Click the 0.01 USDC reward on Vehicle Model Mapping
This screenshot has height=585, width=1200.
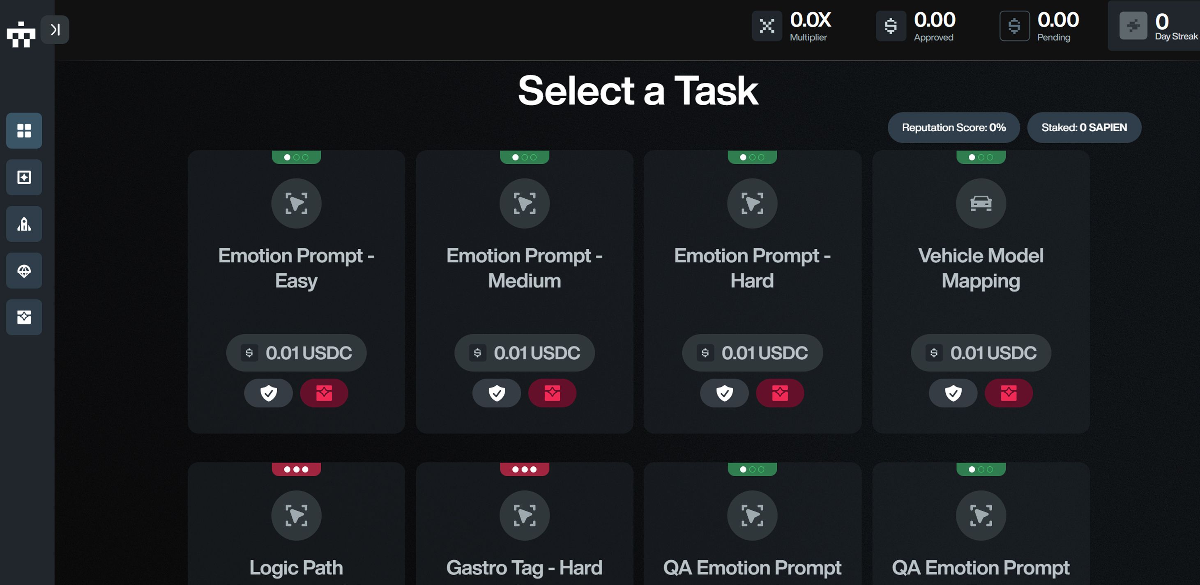[x=981, y=353]
